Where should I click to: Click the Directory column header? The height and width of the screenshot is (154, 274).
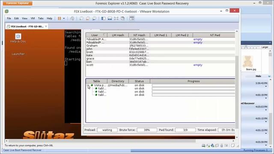coord(118,81)
